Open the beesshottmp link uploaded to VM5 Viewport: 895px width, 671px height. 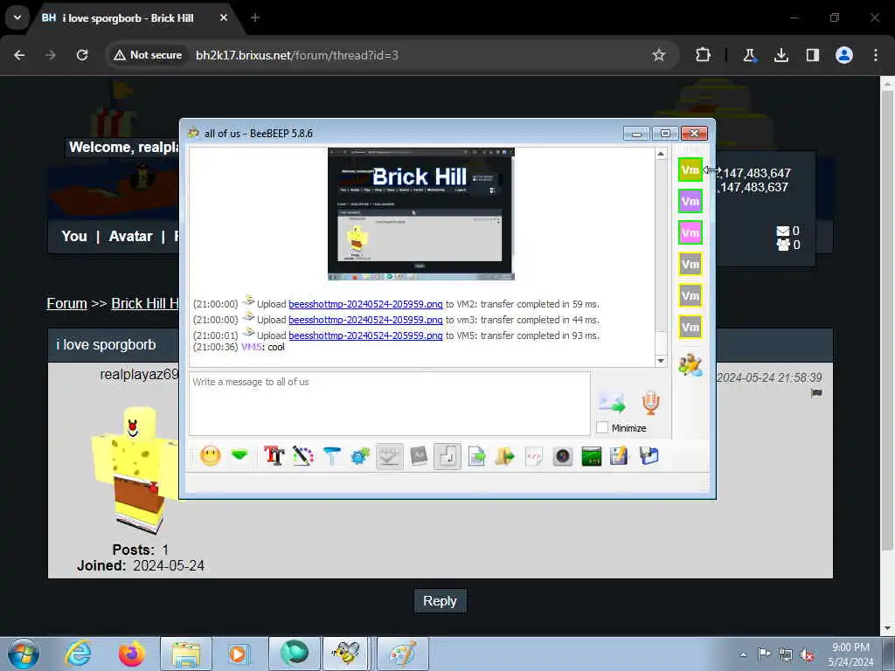pos(365,335)
